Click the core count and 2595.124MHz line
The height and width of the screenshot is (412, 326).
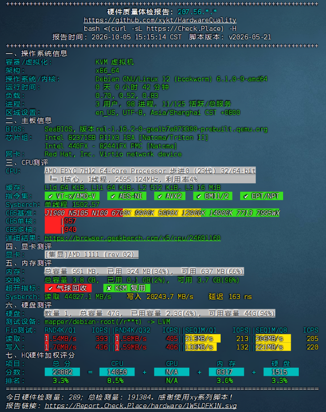(150, 180)
